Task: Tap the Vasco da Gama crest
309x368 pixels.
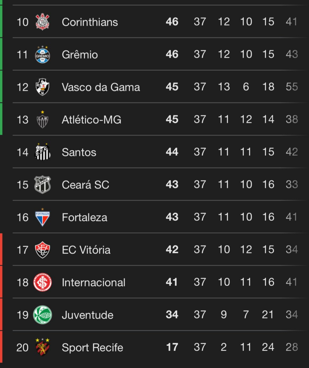Action: coord(42,87)
